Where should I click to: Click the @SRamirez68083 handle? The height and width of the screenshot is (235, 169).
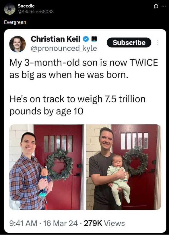[x=36, y=12]
